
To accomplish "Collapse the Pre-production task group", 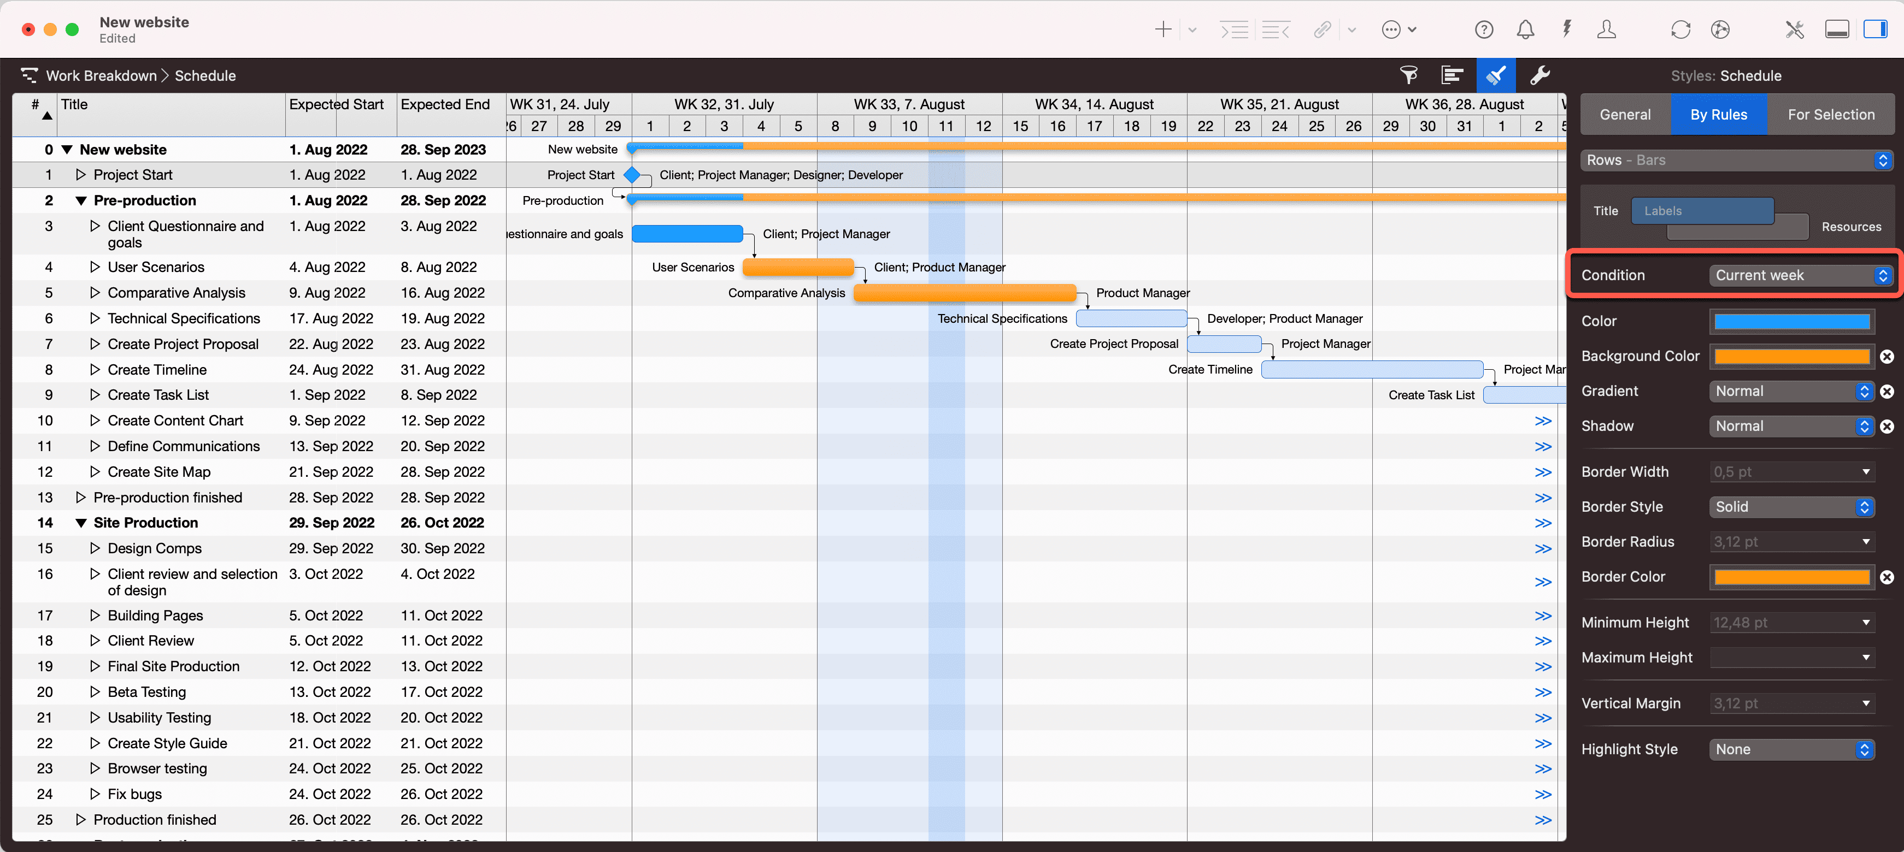I will [80, 200].
